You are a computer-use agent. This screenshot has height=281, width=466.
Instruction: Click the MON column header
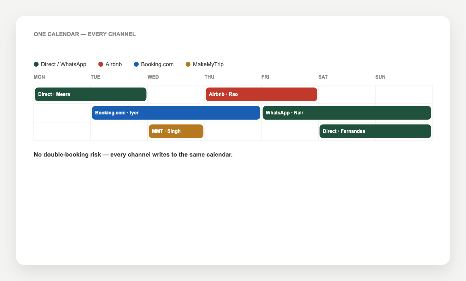39,77
